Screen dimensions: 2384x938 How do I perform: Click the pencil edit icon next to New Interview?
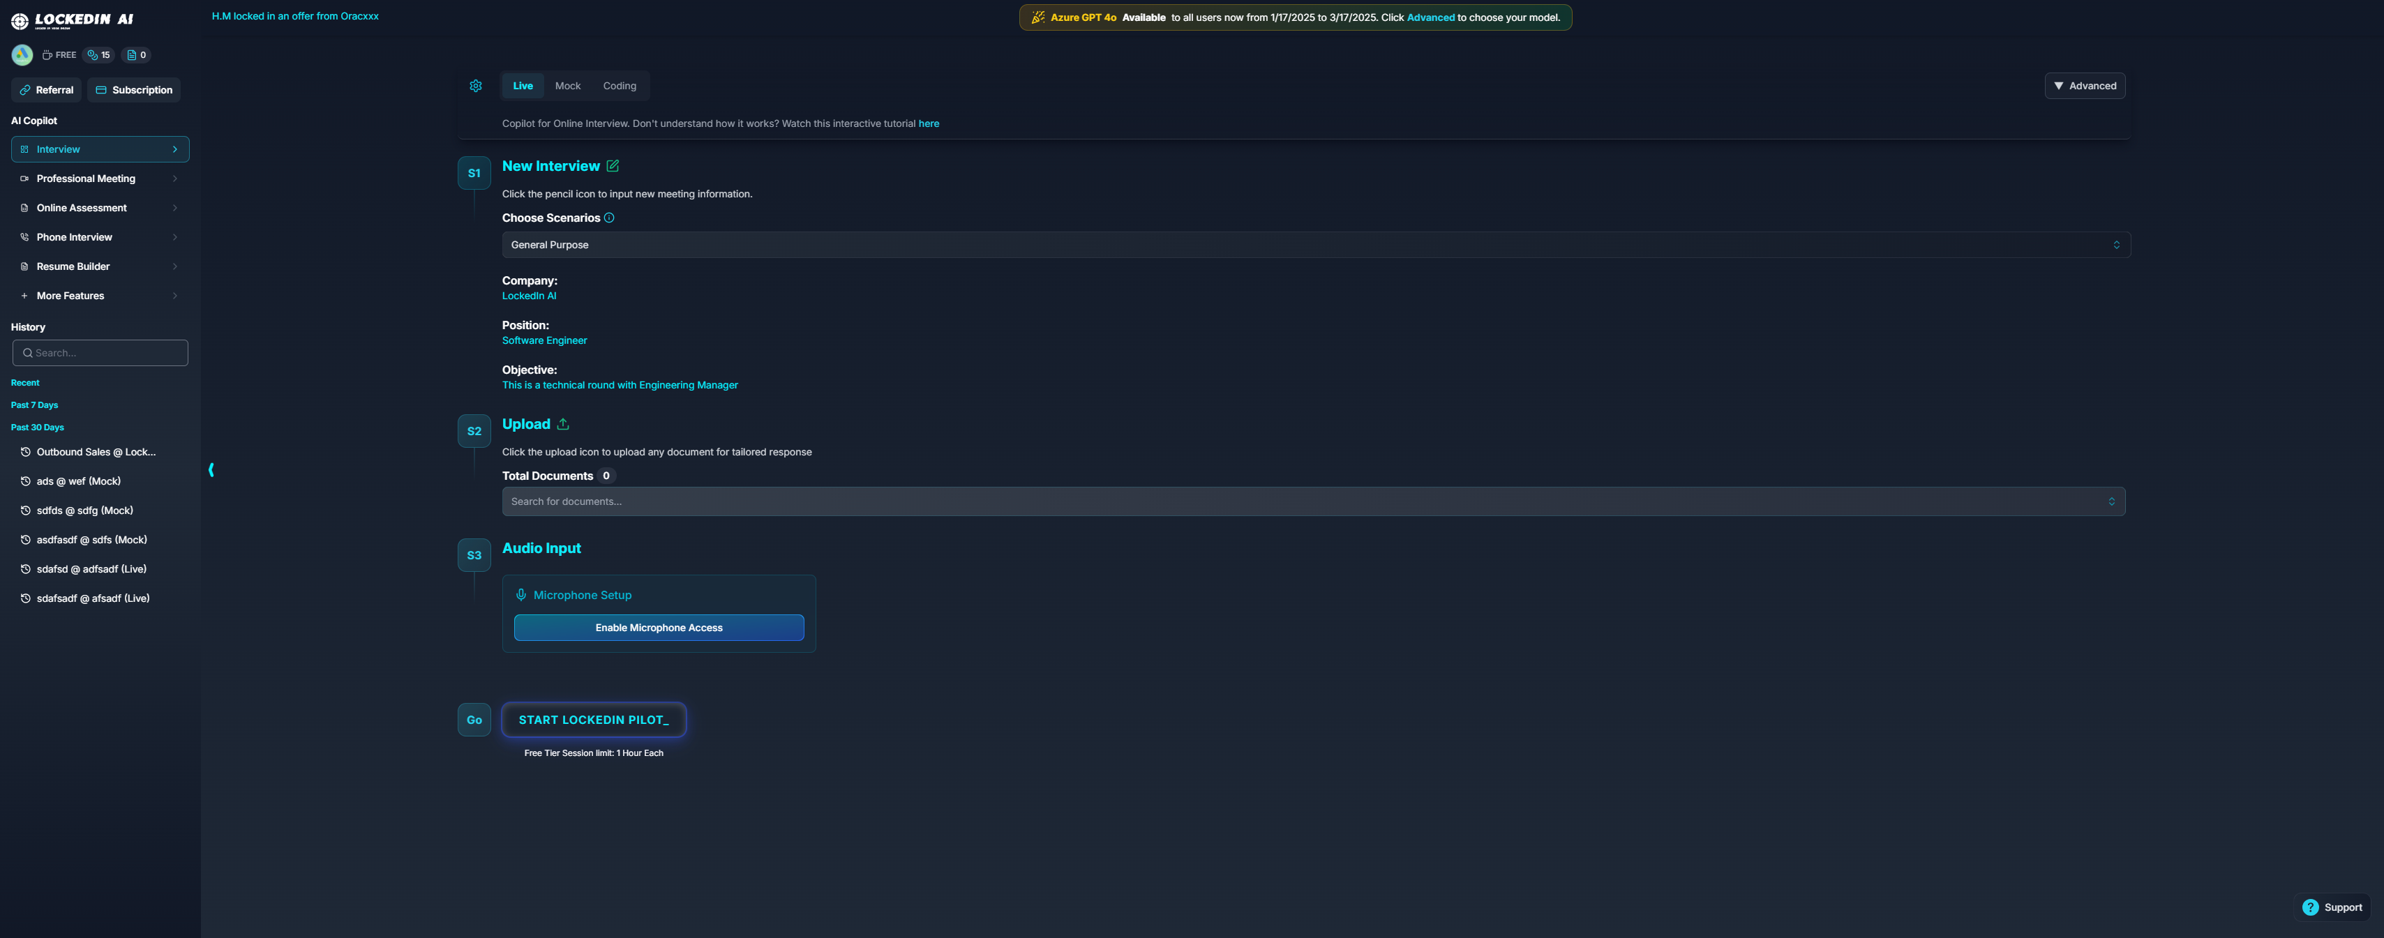click(x=613, y=165)
